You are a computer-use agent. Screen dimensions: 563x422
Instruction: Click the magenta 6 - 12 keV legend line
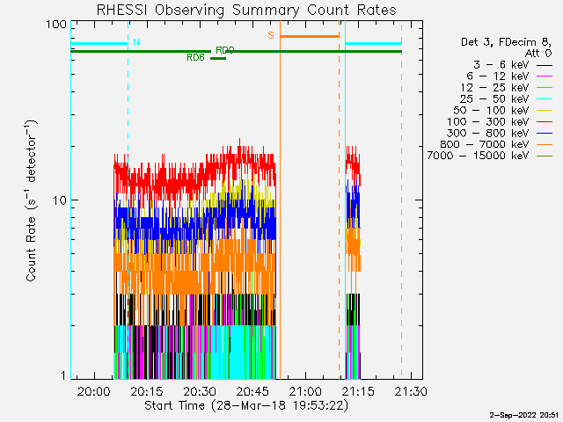(545, 76)
